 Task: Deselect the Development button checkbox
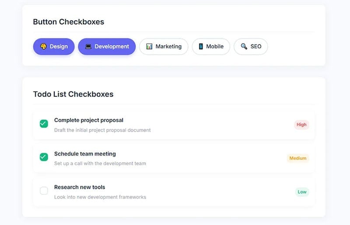(x=107, y=47)
